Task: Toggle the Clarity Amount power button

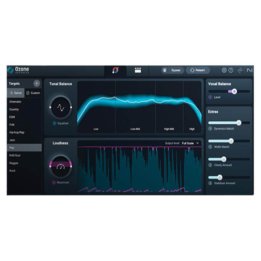Action: 210,165
